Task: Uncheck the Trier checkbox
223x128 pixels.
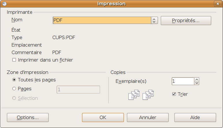Action: tap(174, 94)
